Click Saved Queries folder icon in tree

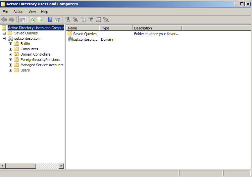[x=10, y=33]
